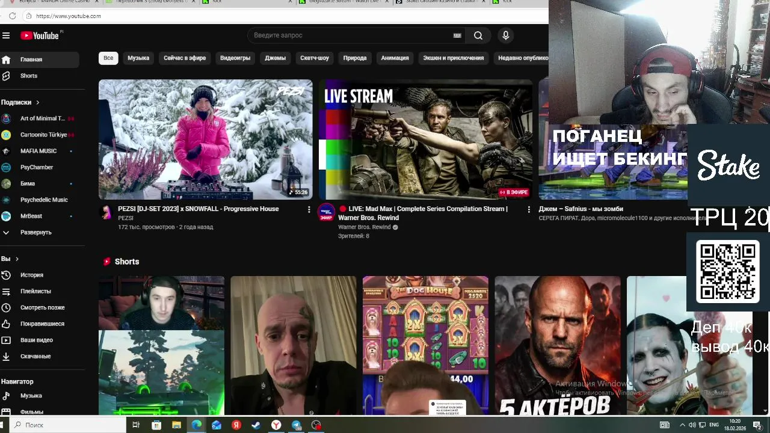The image size is (770, 433).
Task: Open PEZSI DJ-SET 2023 SNOWFALL video title
Action: pyautogui.click(x=199, y=209)
